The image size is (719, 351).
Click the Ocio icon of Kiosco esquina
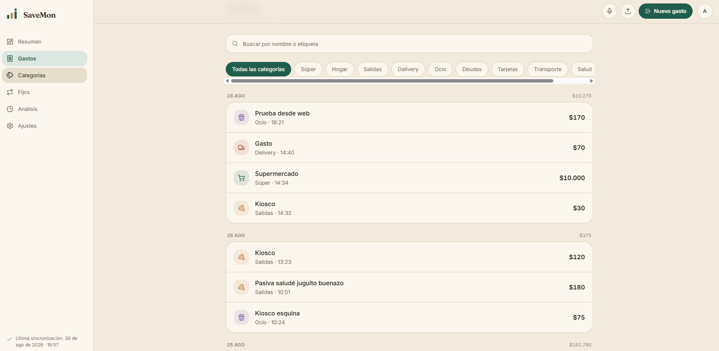point(241,317)
